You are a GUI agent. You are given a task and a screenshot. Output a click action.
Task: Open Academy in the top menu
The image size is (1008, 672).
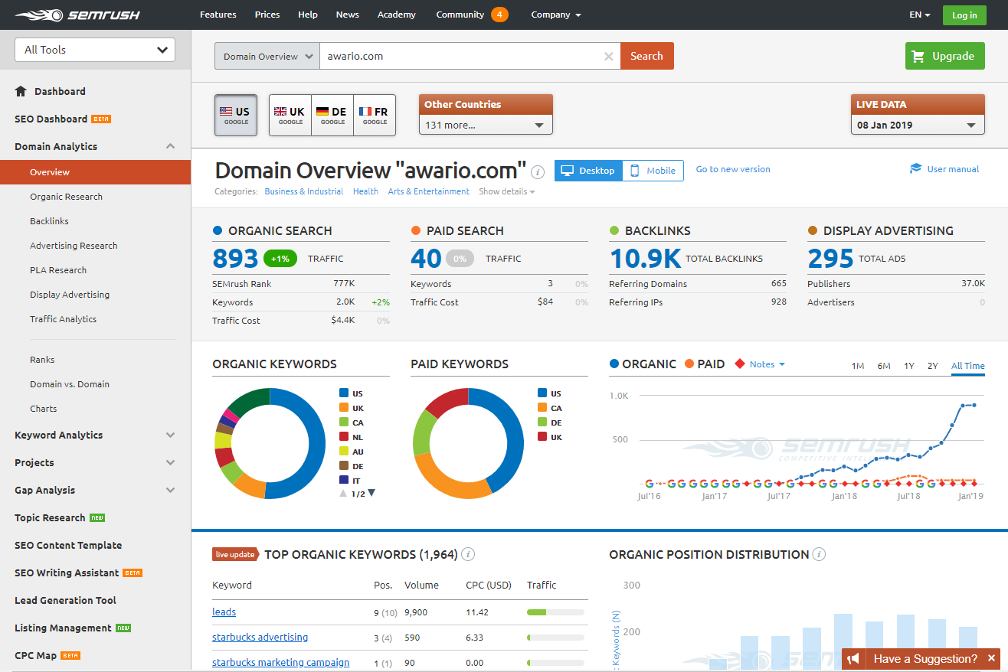397,15
